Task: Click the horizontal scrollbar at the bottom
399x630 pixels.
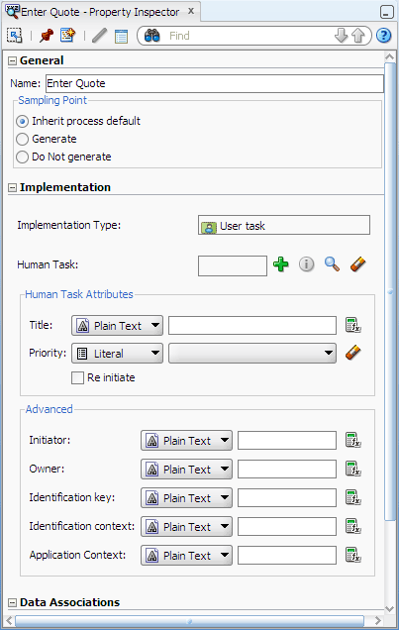Action: pyautogui.click(x=189, y=621)
